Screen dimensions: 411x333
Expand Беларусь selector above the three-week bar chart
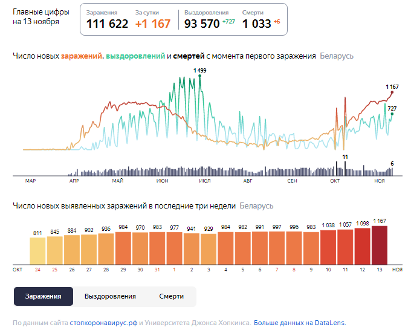[256, 206]
